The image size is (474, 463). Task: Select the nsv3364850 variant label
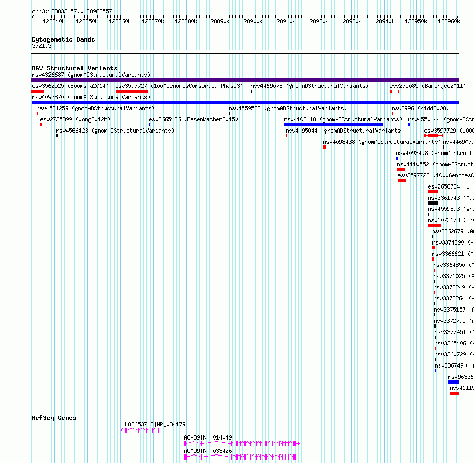tap(453, 265)
